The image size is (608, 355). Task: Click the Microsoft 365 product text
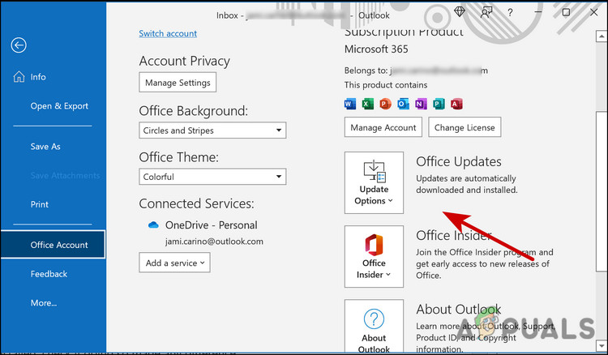click(376, 49)
